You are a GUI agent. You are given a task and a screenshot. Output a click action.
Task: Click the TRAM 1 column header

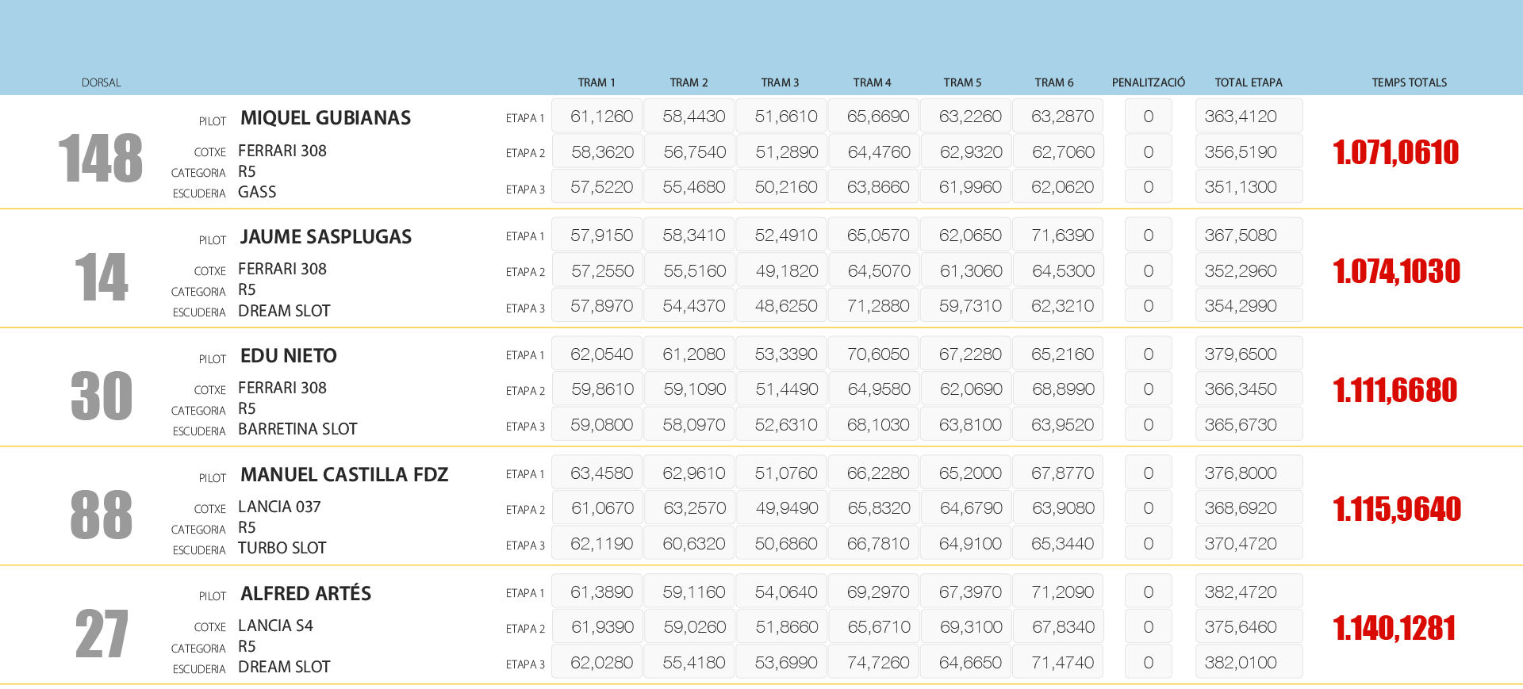tap(596, 82)
